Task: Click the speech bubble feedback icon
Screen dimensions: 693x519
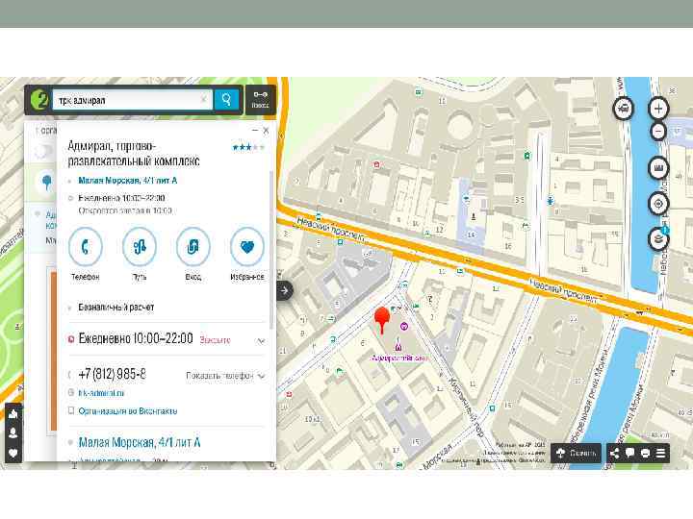Action: click(x=629, y=453)
